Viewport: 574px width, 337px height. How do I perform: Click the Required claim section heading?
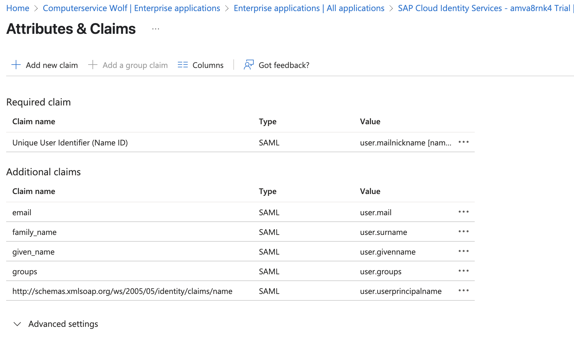coord(39,102)
